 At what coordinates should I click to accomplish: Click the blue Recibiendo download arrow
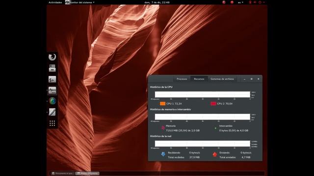pyautogui.click(x=163, y=154)
